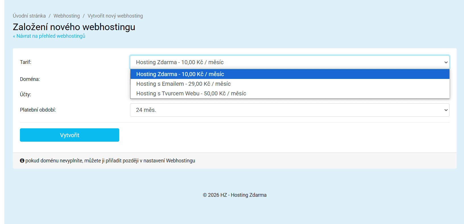Click the Platební období chevron arrow
Image resolution: width=464 pixels, height=224 pixels.
pyautogui.click(x=446, y=110)
